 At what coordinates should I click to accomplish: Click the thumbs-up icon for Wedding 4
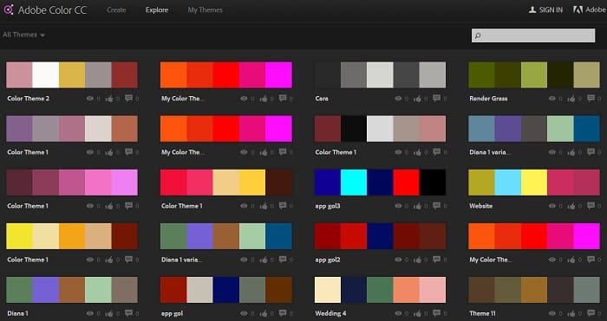point(418,314)
